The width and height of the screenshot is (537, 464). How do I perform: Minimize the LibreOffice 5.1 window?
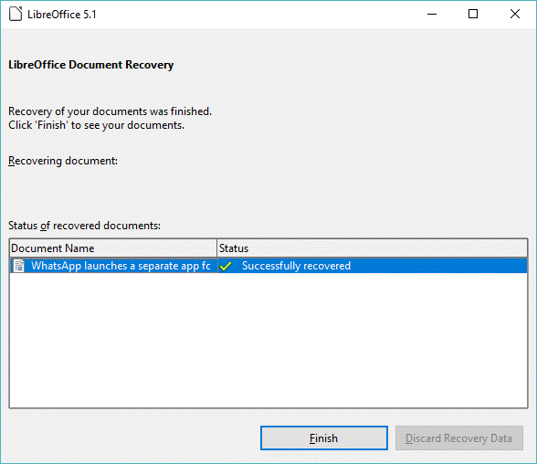(432, 14)
